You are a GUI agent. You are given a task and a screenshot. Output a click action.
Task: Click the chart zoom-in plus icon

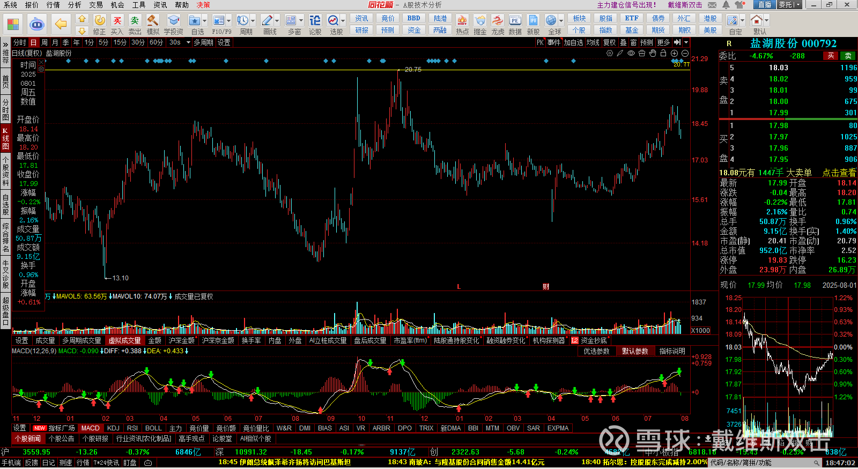(x=674, y=53)
